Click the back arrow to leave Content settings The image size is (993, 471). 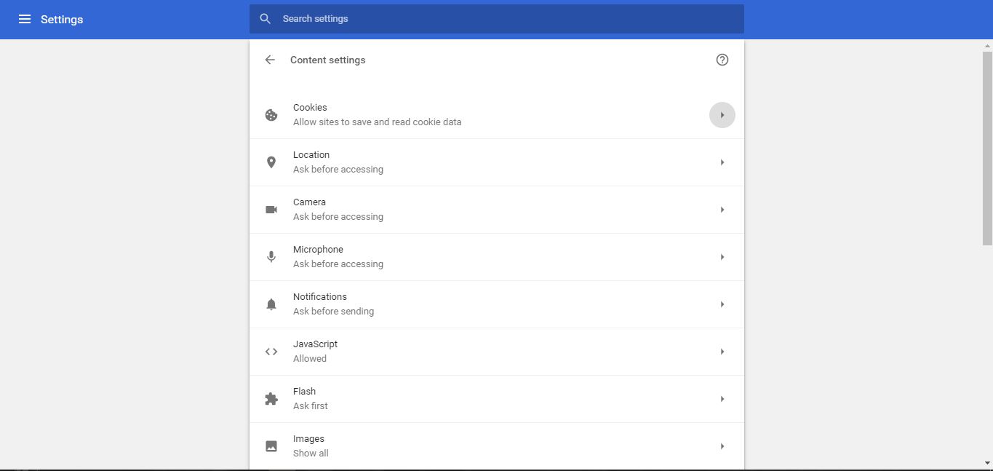click(x=269, y=59)
